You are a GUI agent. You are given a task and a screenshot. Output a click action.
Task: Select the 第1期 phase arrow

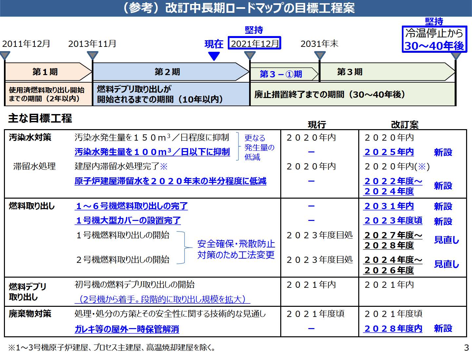(46, 72)
